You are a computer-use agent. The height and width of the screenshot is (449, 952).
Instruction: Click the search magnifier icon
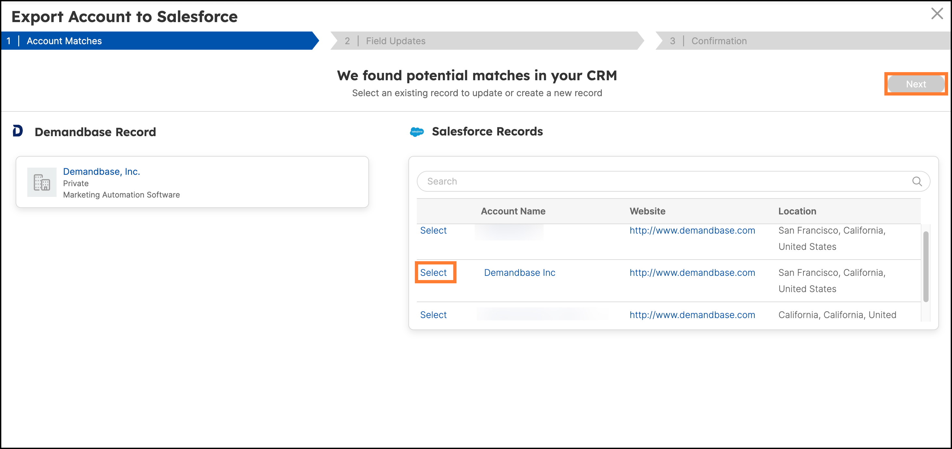[x=917, y=181]
